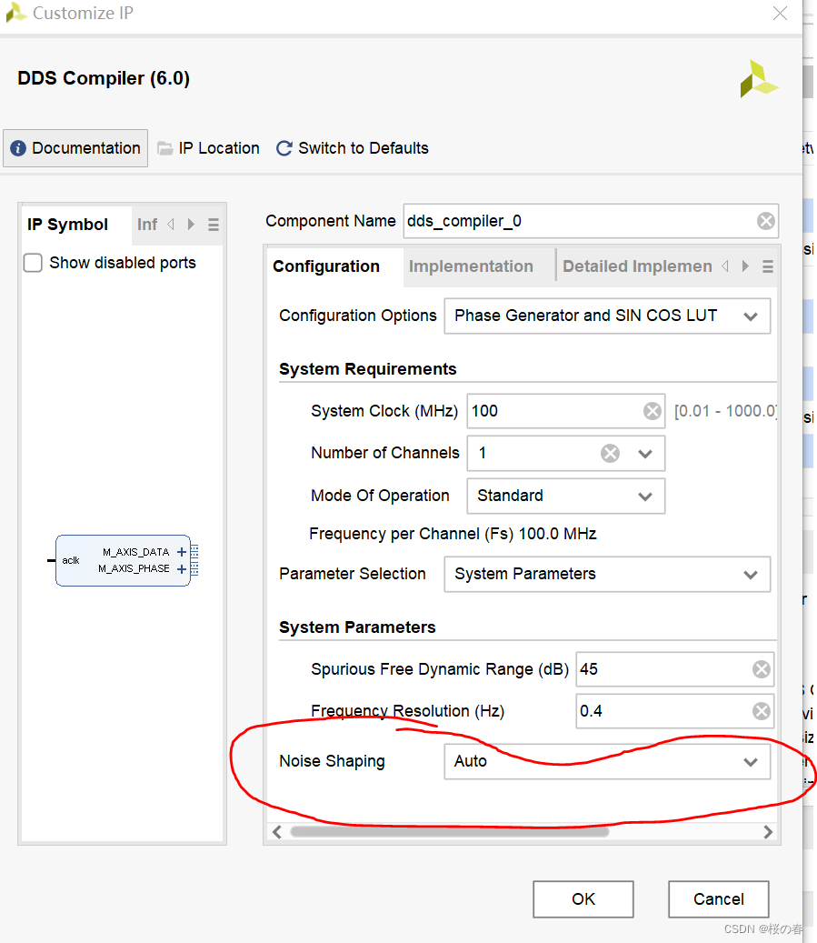
Task: Clear the Frequency Resolution value
Action: point(762,711)
